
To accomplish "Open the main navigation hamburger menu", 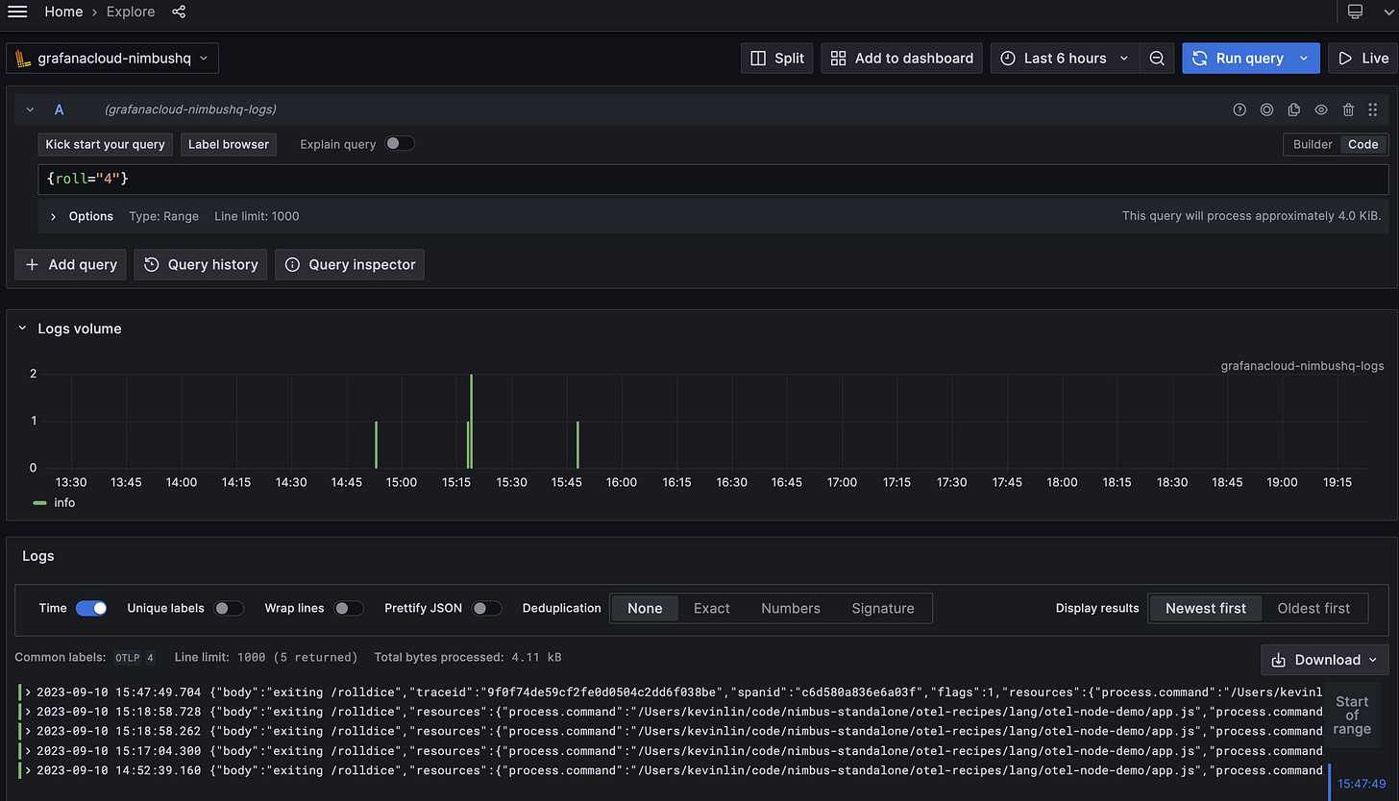I will [x=17, y=12].
